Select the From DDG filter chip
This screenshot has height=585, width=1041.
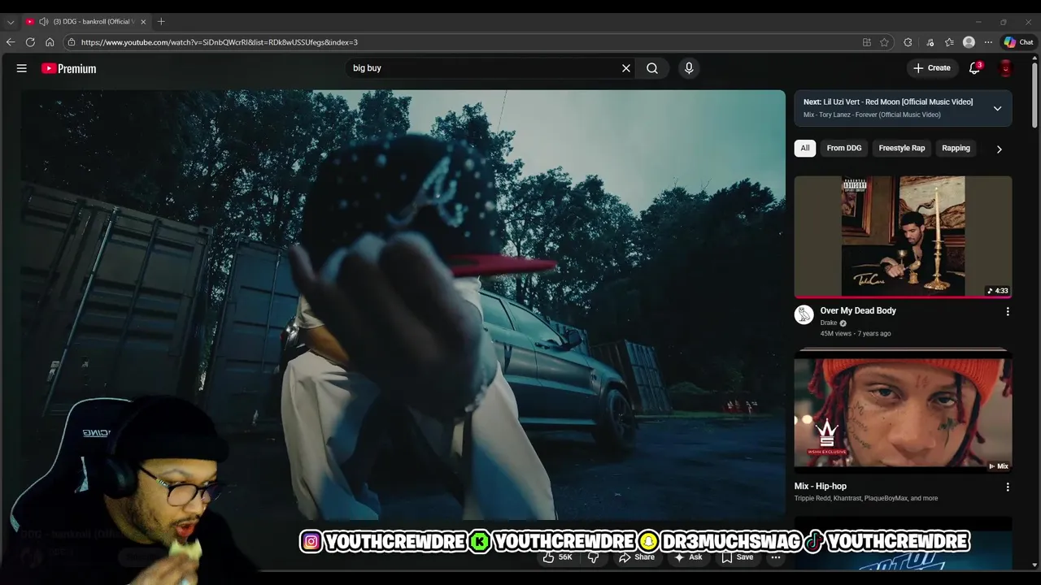pos(844,148)
